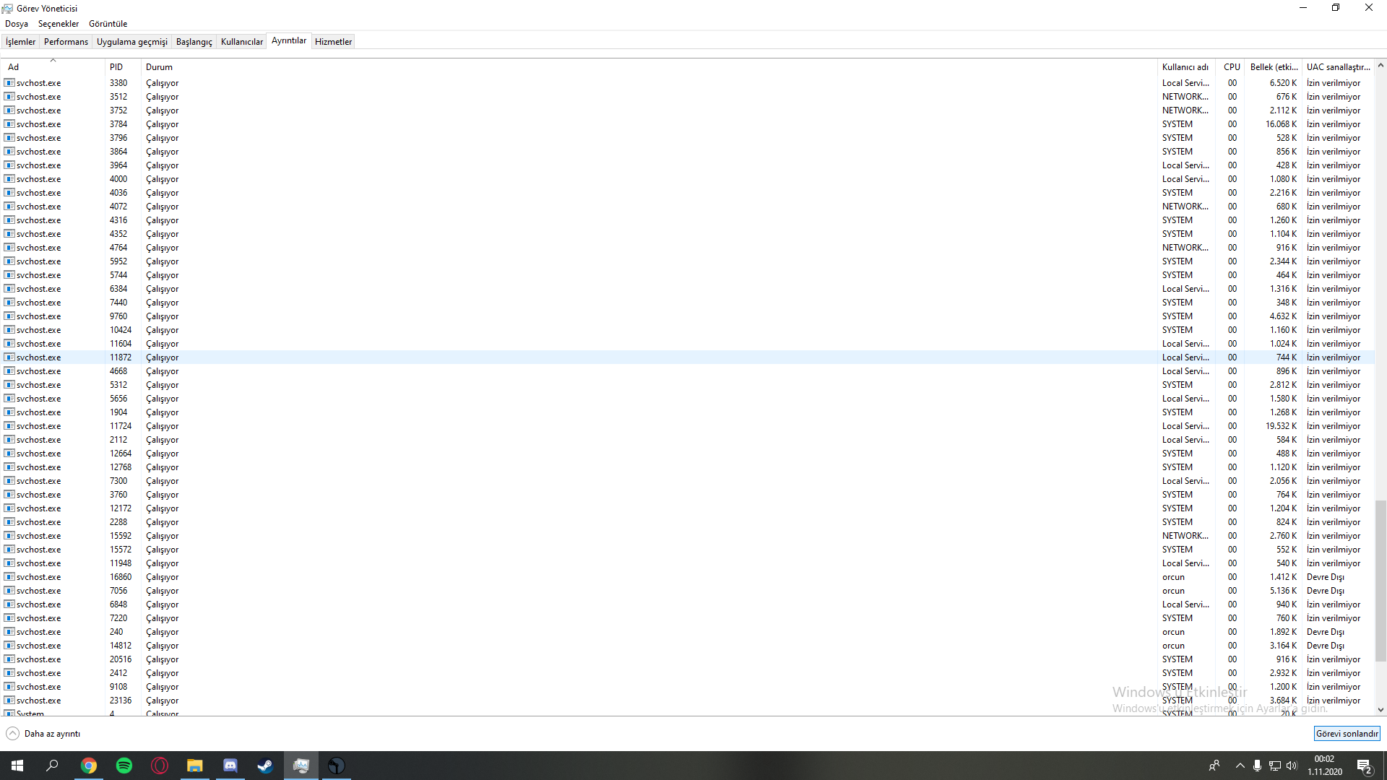Switch to the Hizmetler tab
This screenshot has height=780, width=1387.
pos(333,42)
